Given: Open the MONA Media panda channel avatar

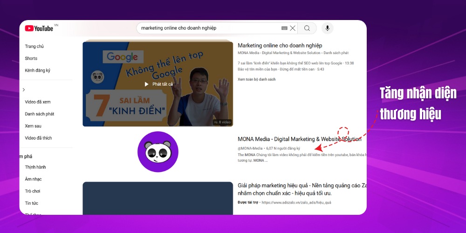Looking at the screenshot, I should tap(158, 151).
